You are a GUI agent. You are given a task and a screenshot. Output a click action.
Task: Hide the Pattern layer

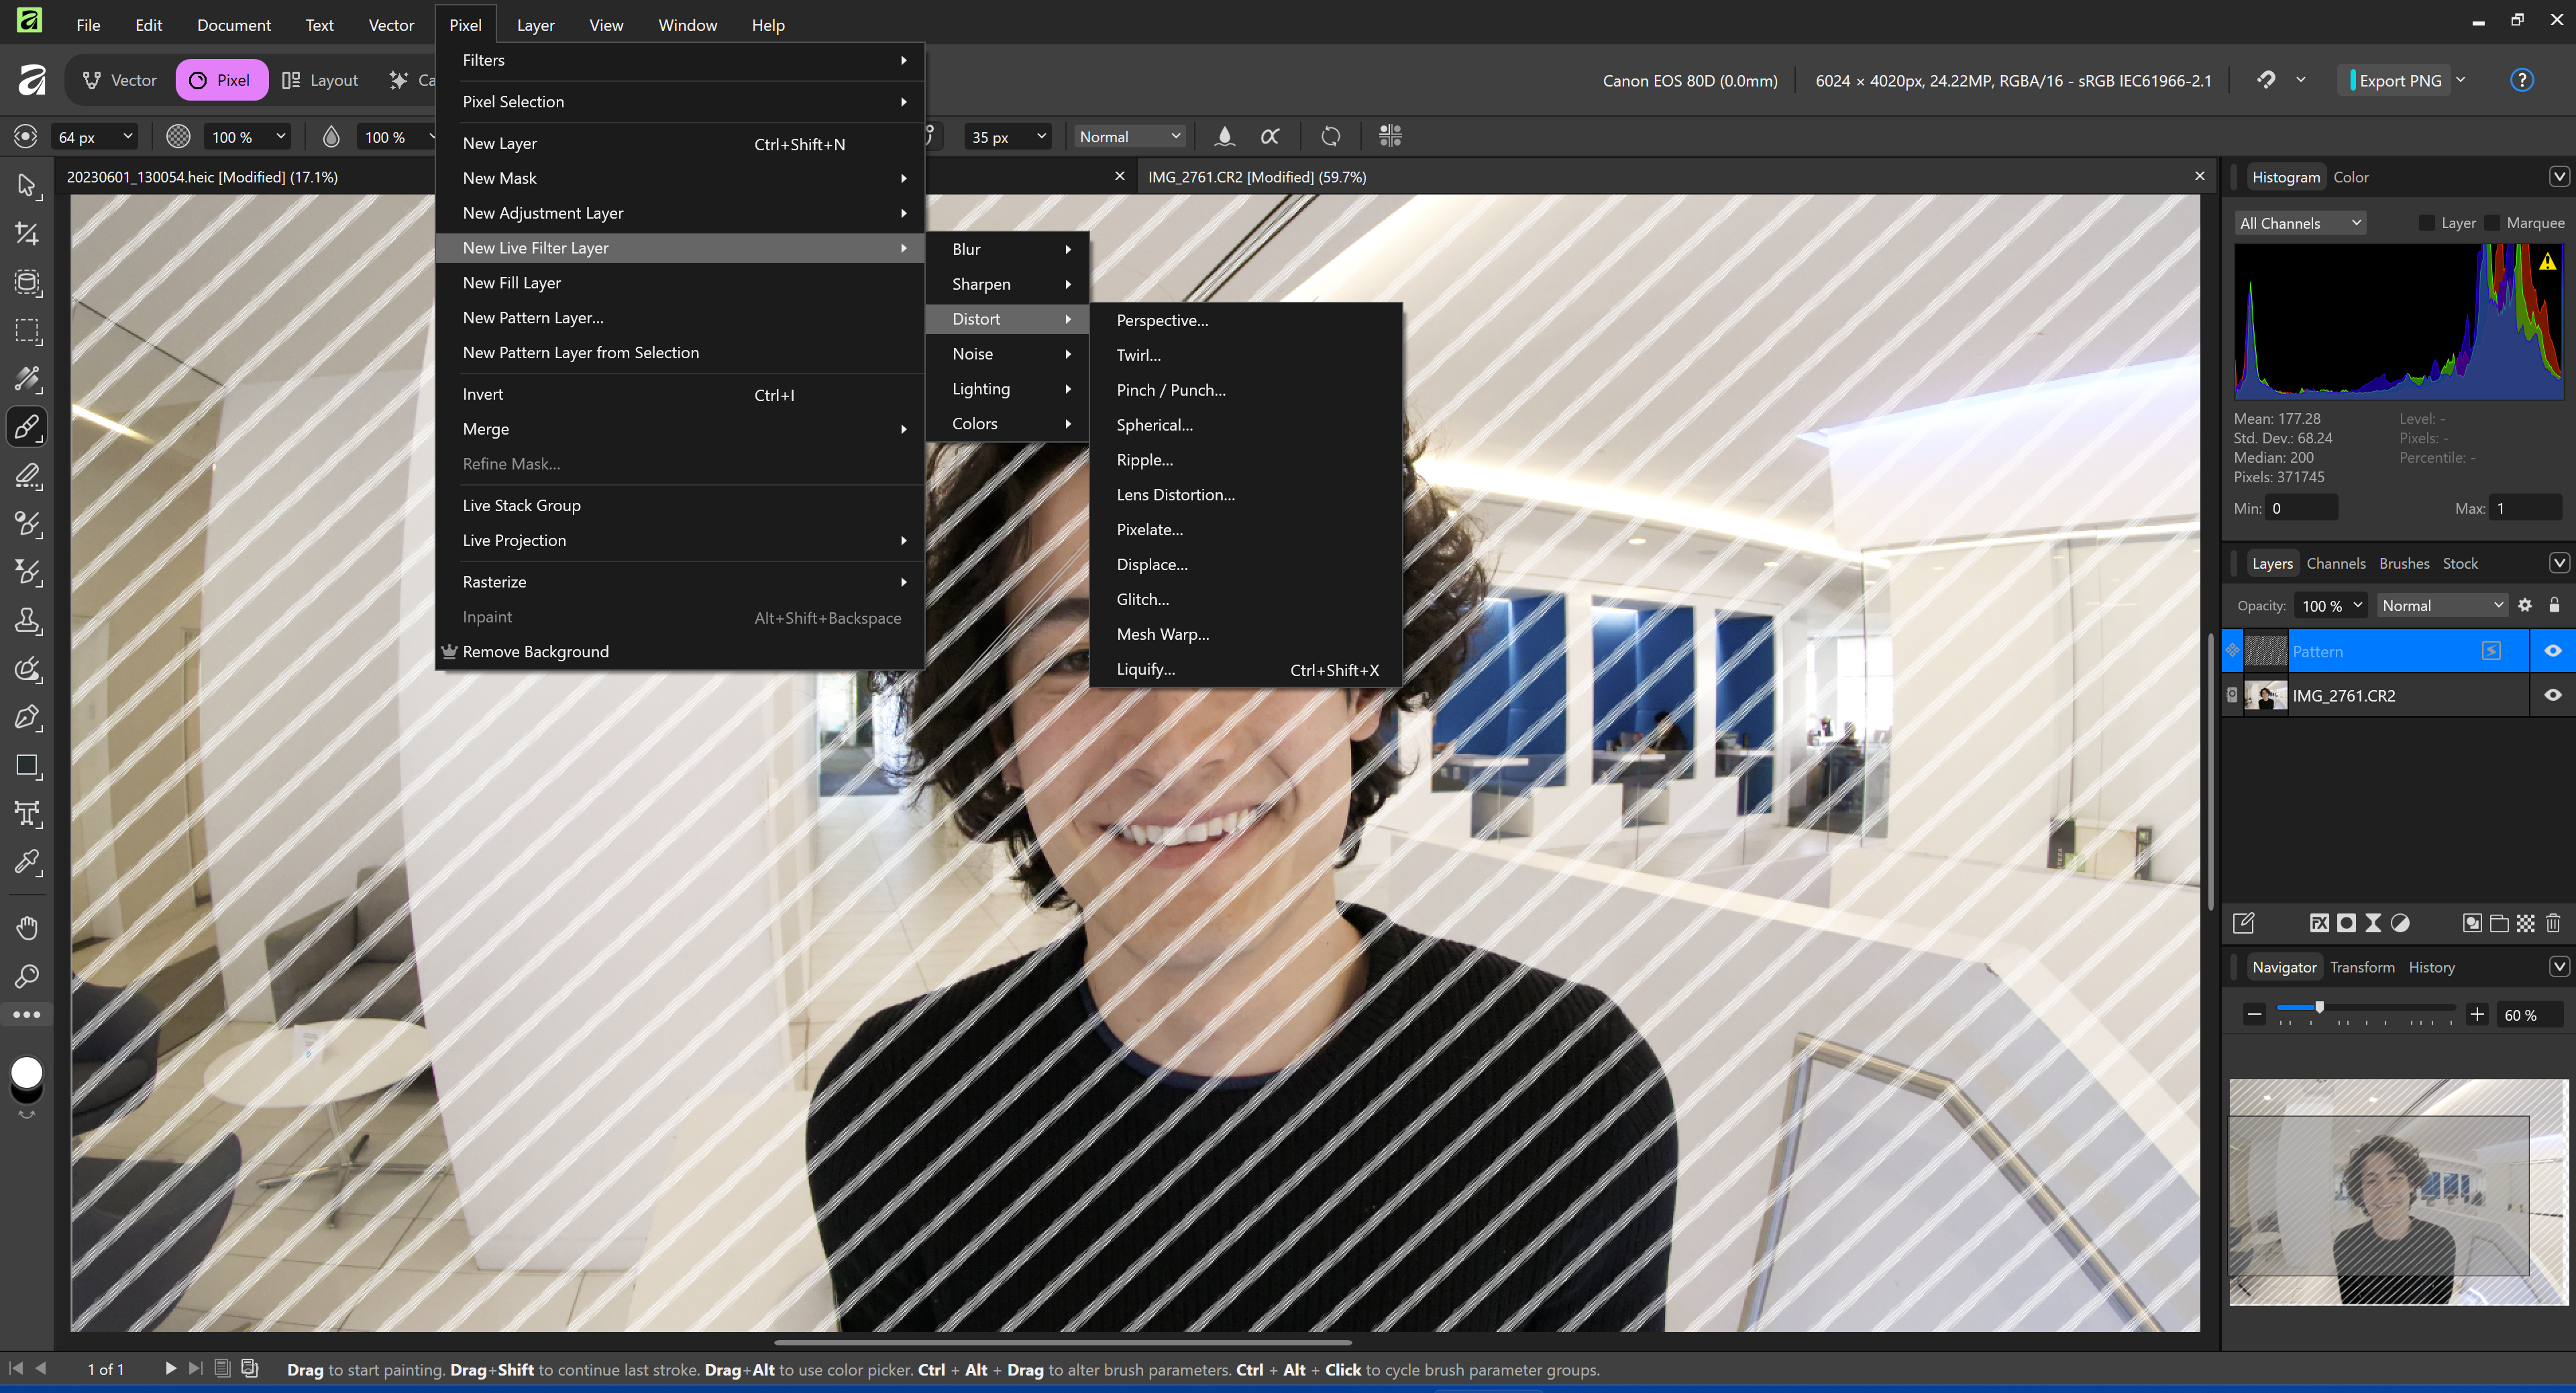[x=2553, y=651]
